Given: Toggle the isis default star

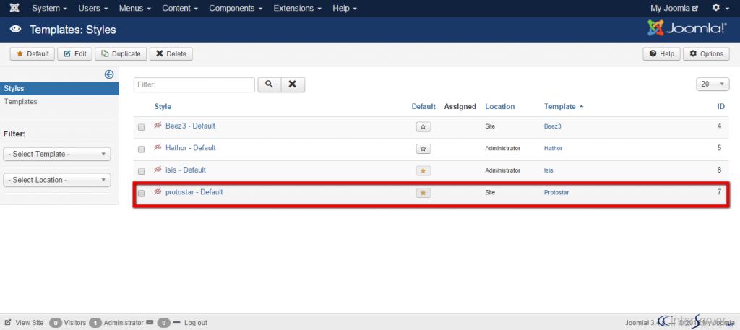Looking at the screenshot, I should tap(423, 170).
